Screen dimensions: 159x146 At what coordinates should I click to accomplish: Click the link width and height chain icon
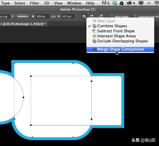pyautogui.click(x=54, y=16)
